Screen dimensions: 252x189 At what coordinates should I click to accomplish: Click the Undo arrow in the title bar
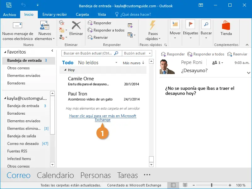pos(23,5)
